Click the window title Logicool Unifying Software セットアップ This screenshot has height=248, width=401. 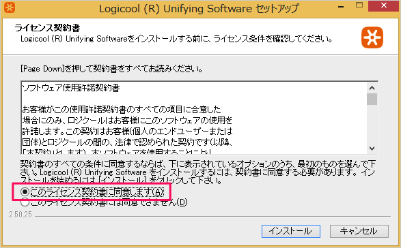[199, 9]
